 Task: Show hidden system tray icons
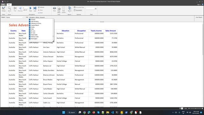pyautogui.click(x=173, y=112)
